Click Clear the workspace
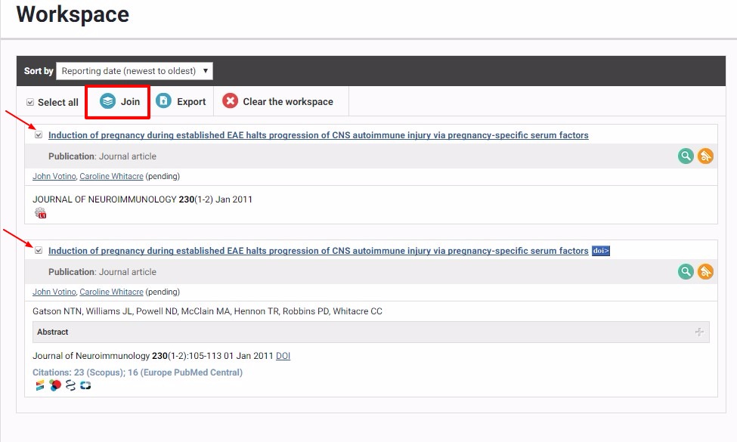This screenshot has width=737, height=442. coord(277,101)
